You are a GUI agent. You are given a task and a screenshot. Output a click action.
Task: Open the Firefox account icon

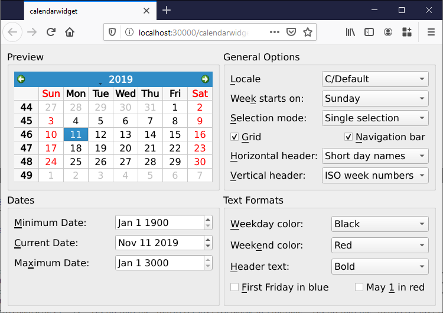[388, 33]
